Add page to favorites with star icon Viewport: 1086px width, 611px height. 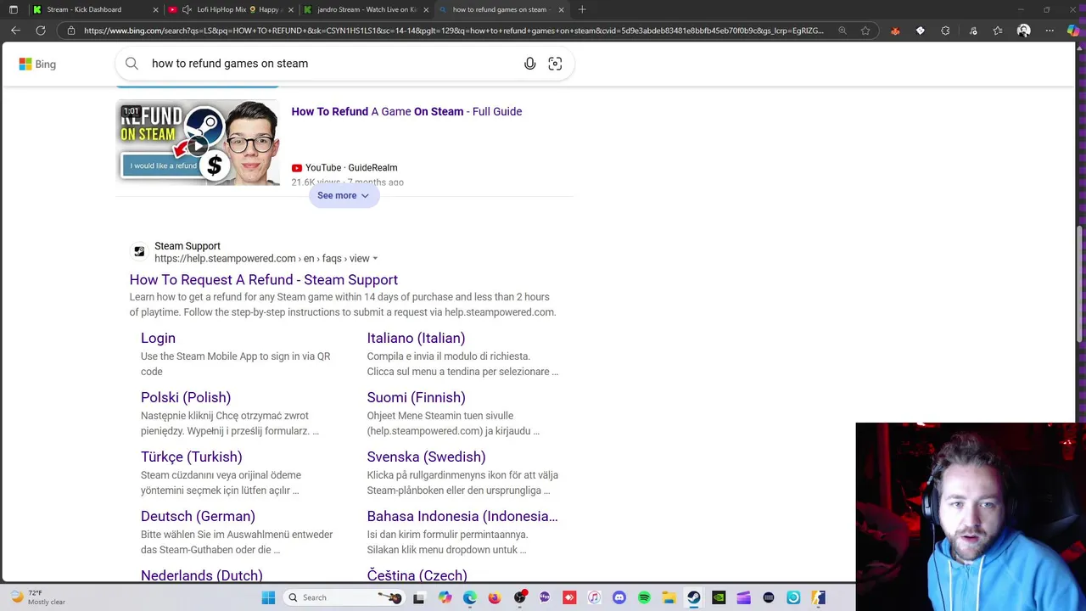click(x=865, y=31)
